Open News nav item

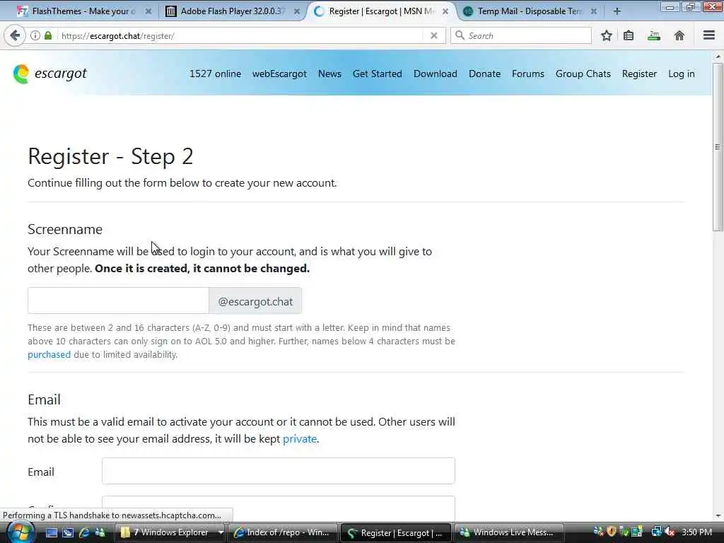point(329,74)
